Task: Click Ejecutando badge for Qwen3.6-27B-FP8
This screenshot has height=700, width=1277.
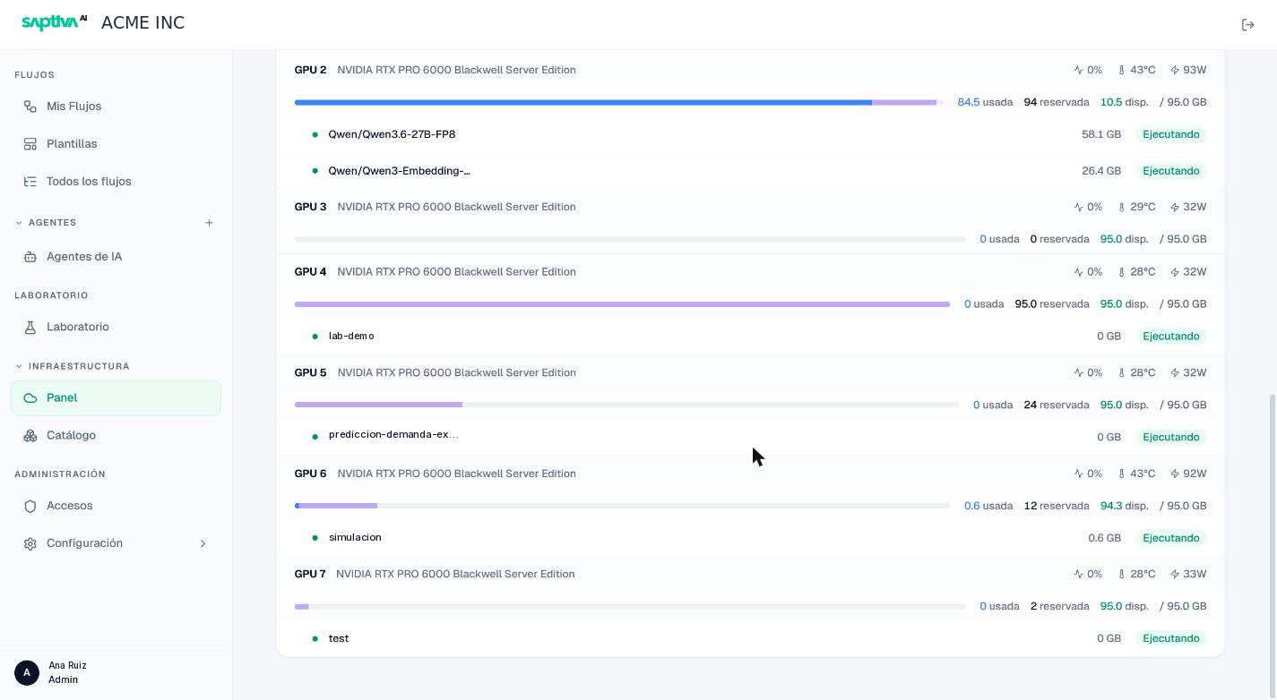Action: point(1170,134)
